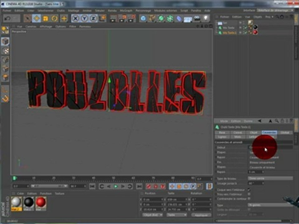Viewport: 299px width, 224px height.
Task: Open the array modeling objects icon
Action: pos(170,18)
